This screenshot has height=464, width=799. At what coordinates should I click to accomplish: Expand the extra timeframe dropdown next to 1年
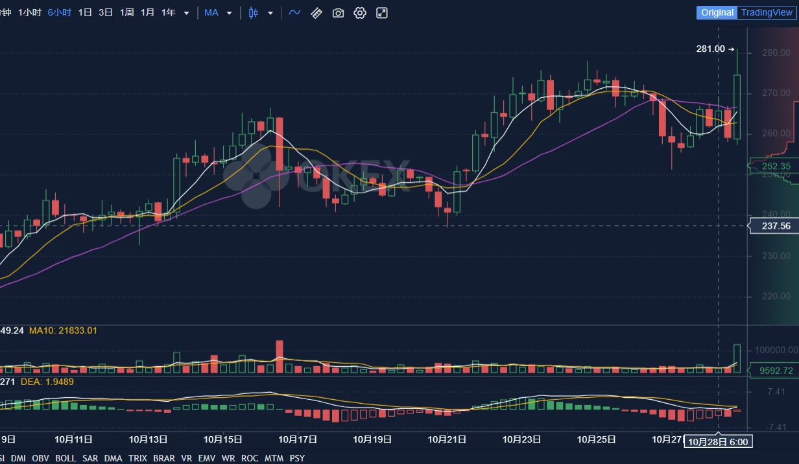[x=186, y=12]
